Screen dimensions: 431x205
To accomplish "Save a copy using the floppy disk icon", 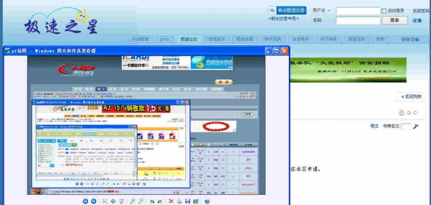I will click(x=187, y=201).
